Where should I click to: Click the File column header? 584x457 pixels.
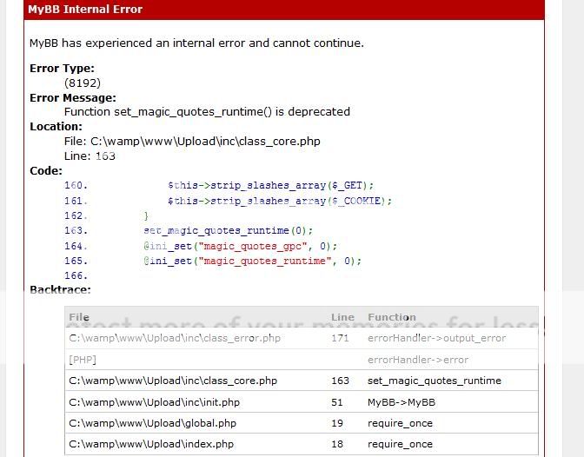[79, 317]
